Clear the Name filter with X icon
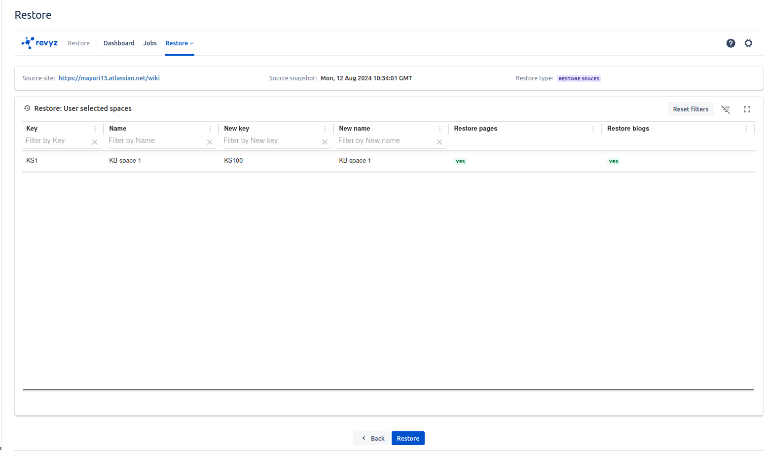The image size is (766, 451). [x=210, y=142]
